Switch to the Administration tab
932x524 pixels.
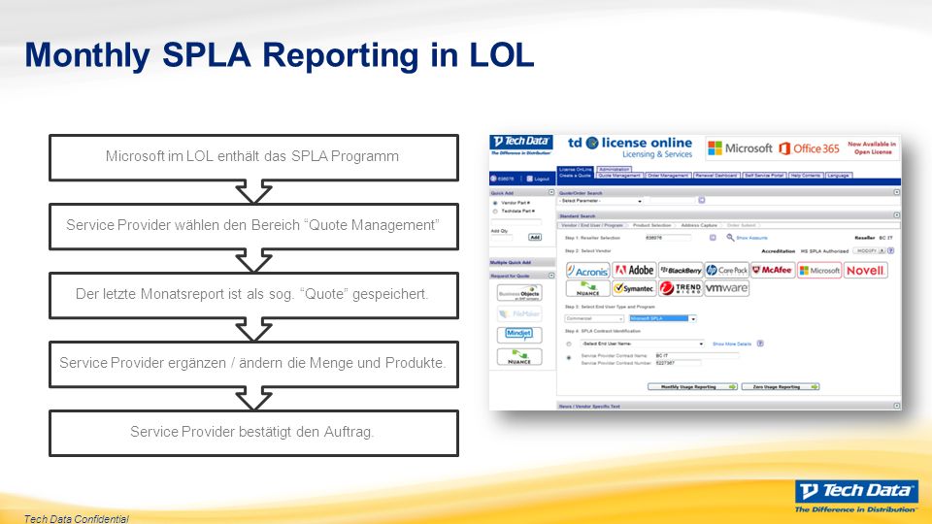(614, 169)
